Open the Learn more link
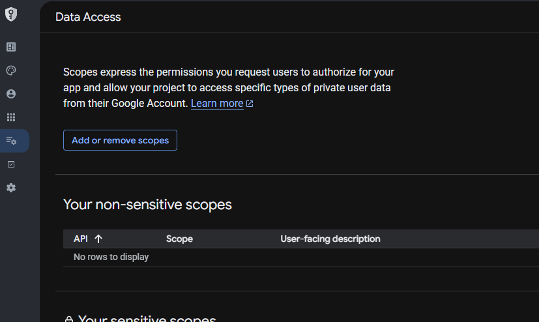The height and width of the screenshot is (322, 539). 217,104
